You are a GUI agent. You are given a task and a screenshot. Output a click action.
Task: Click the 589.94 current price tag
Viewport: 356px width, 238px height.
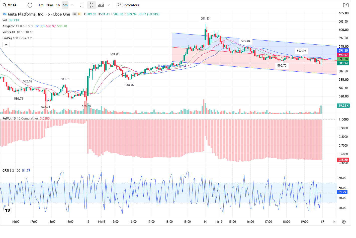tap(343, 63)
